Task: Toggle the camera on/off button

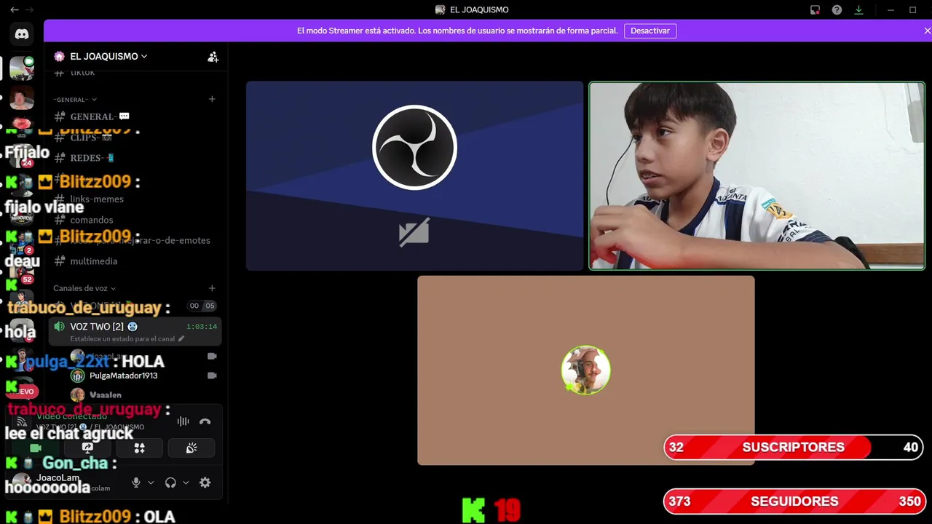Action: pos(35,448)
